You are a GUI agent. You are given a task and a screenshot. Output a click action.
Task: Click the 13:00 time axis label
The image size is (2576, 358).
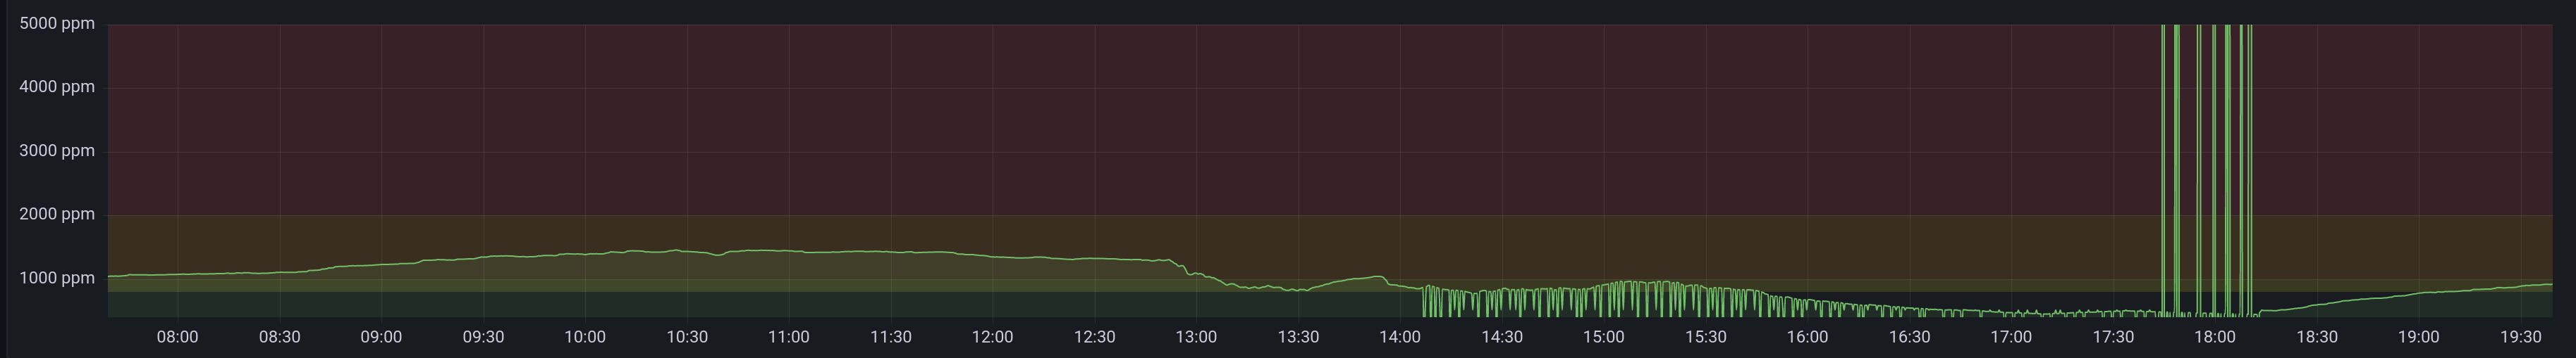[x=1196, y=337]
